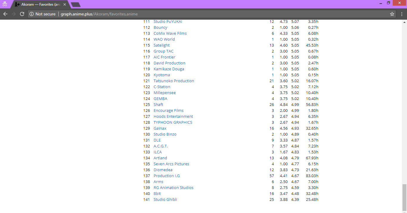Screen dimensions: 407x213
Task: Open the CoMix Wave Films link
Action: (x=170, y=33)
